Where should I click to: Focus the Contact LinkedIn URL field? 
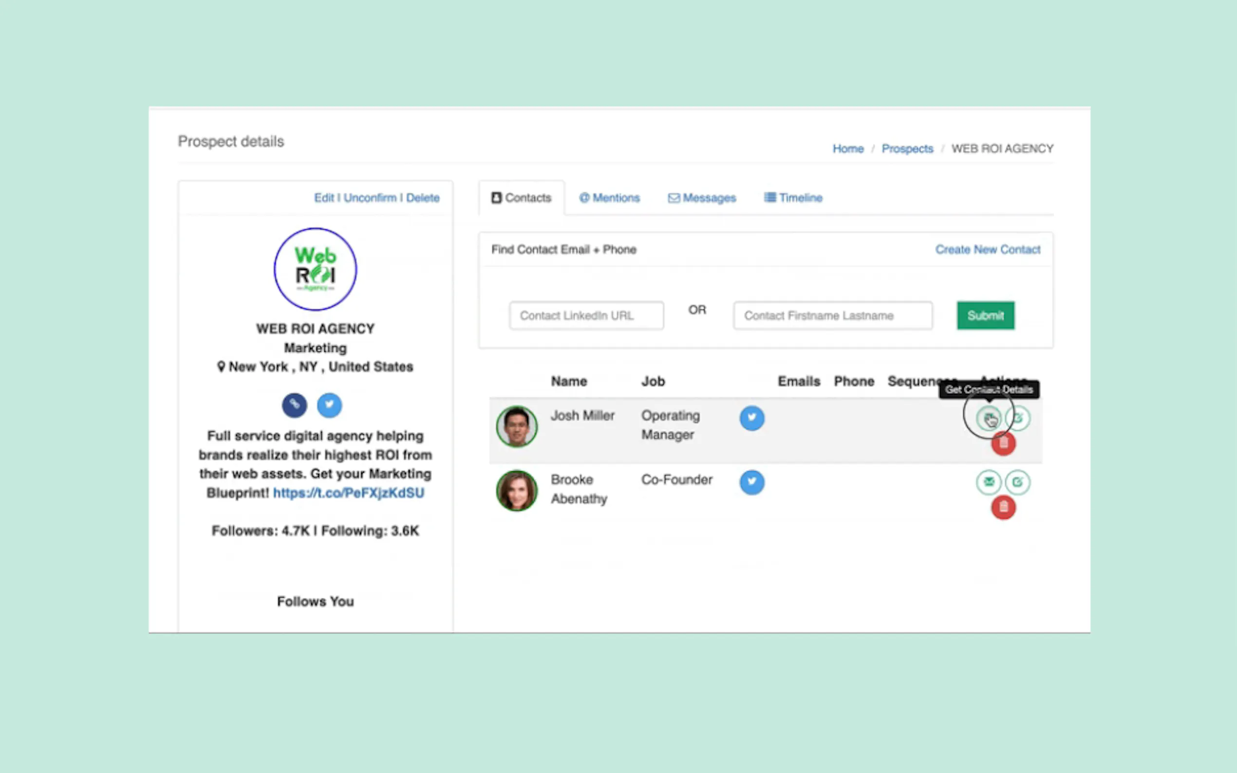point(586,315)
